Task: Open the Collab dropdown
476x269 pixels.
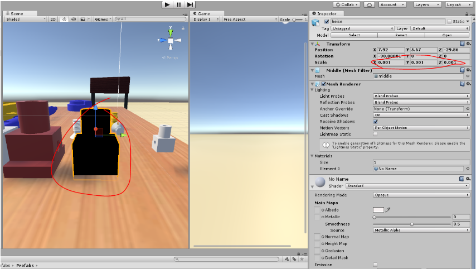Action: tap(347, 4)
